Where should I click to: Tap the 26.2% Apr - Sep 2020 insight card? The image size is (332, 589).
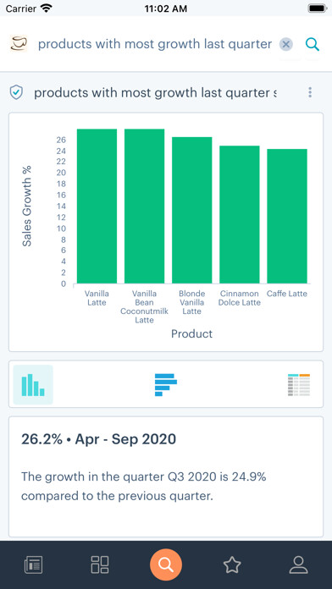tap(166, 476)
